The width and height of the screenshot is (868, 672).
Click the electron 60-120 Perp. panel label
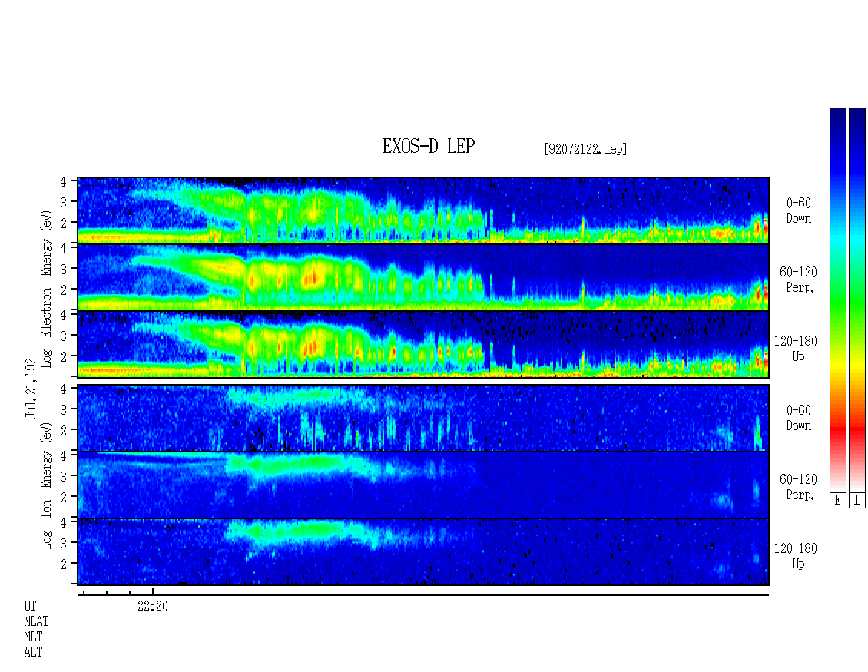798,280
